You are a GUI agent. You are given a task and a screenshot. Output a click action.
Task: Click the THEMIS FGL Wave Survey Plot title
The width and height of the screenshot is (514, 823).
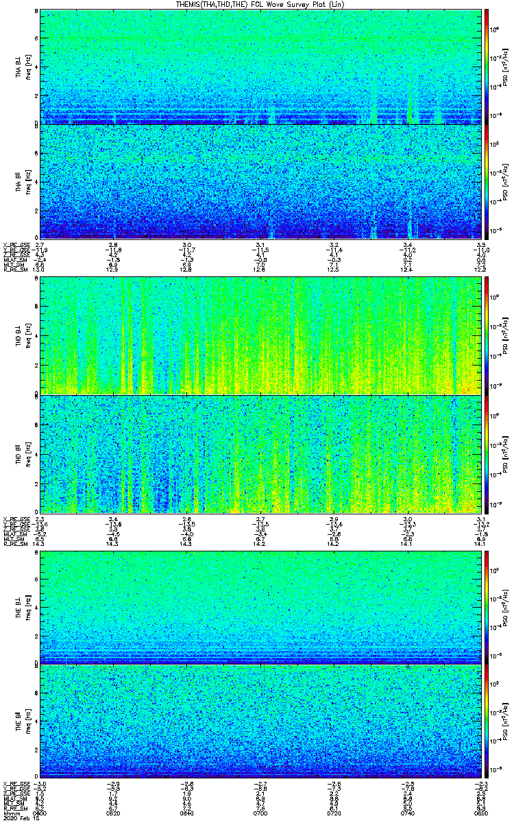(260, 4)
